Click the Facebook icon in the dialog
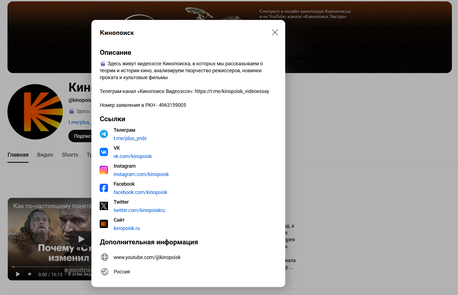The height and width of the screenshot is (295, 458). coord(104,188)
